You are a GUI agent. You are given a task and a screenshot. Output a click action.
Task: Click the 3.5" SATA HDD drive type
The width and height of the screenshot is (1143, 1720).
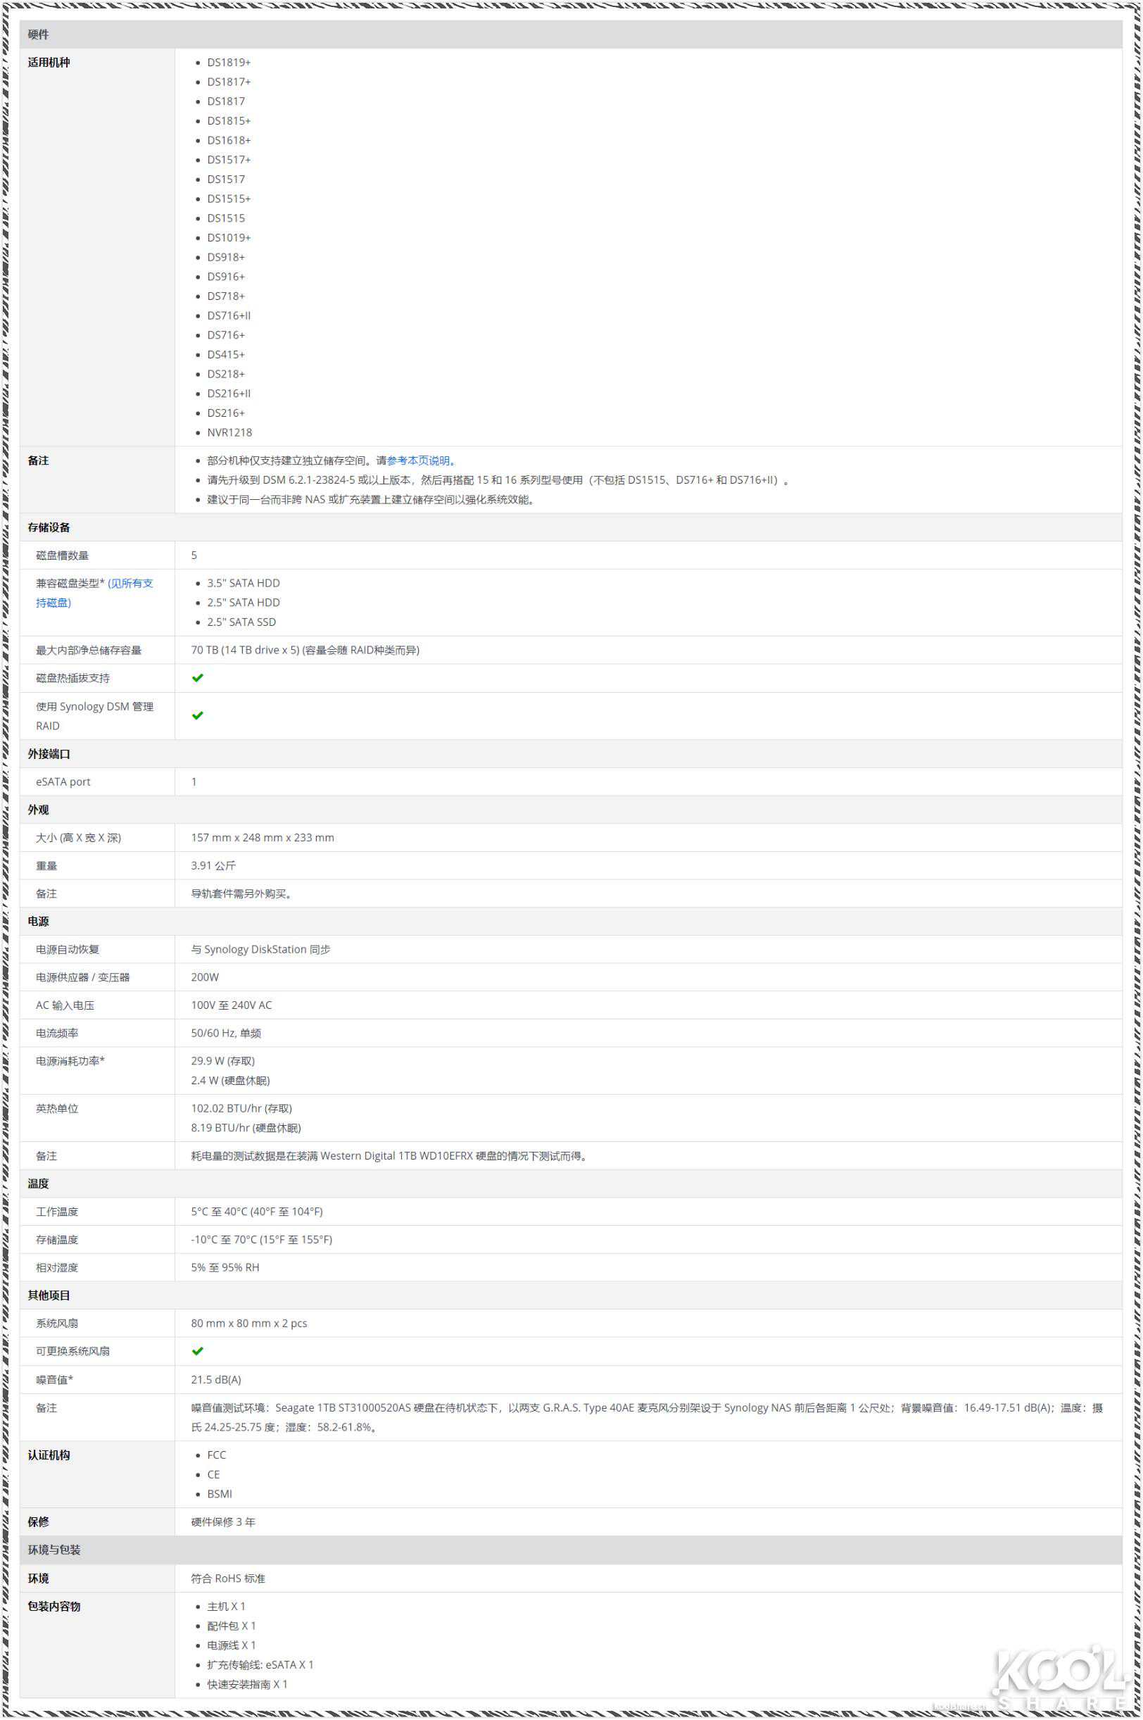tap(243, 583)
